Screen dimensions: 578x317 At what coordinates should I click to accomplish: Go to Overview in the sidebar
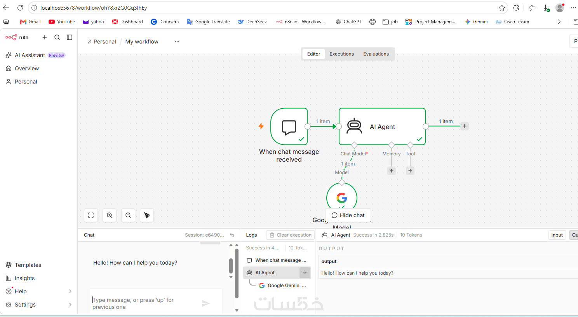pyautogui.click(x=27, y=68)
